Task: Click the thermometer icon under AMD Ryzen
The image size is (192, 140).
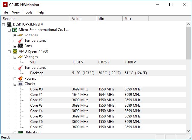Action: tap(21, 68)
